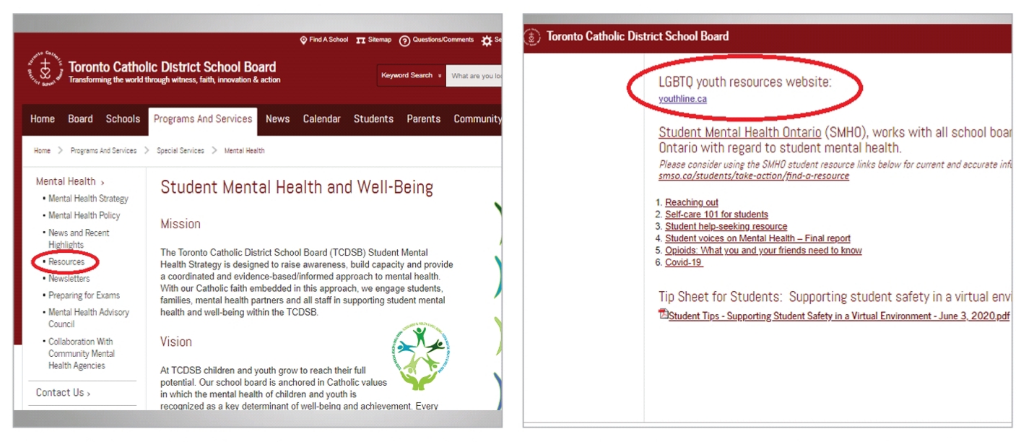Open News and Recent Highlights link
The width and height of the screenshot is (1034, 442).
[x=79, y=238]
